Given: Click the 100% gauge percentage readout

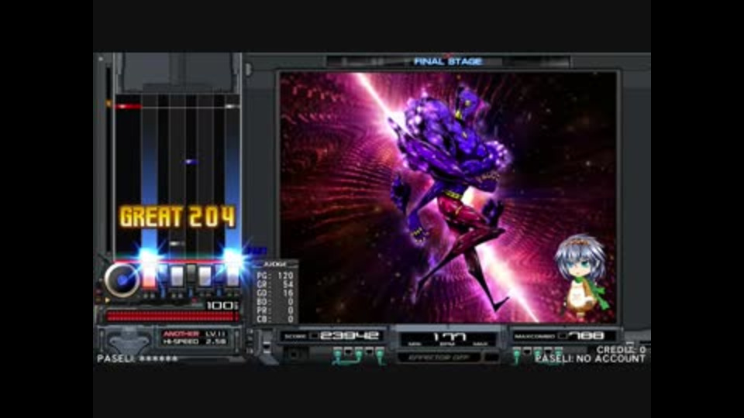Looking at the screenshot, I should click(222, 305).
